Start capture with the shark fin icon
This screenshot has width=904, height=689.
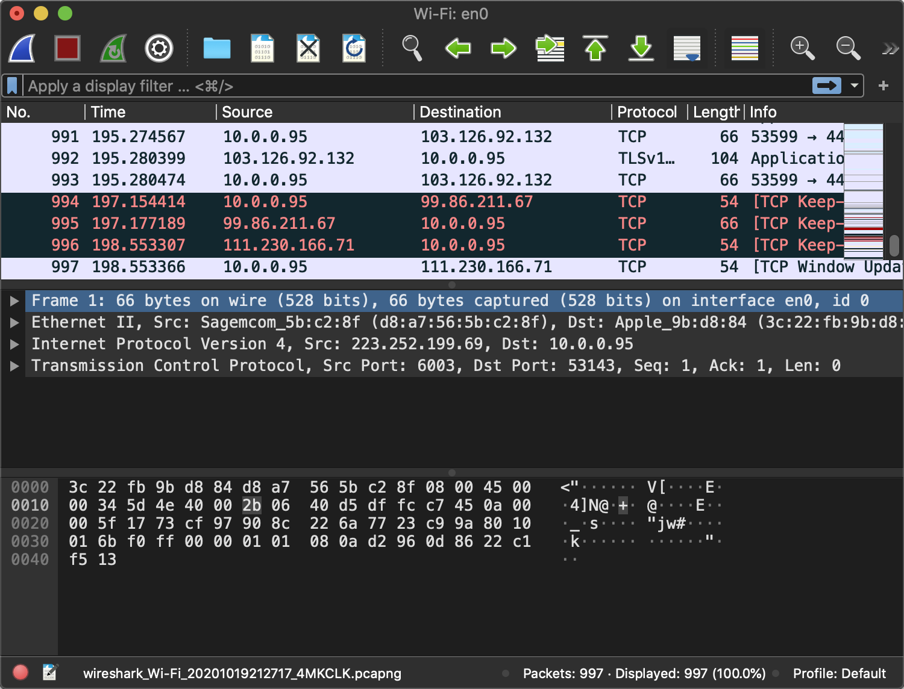pos(22,48)
